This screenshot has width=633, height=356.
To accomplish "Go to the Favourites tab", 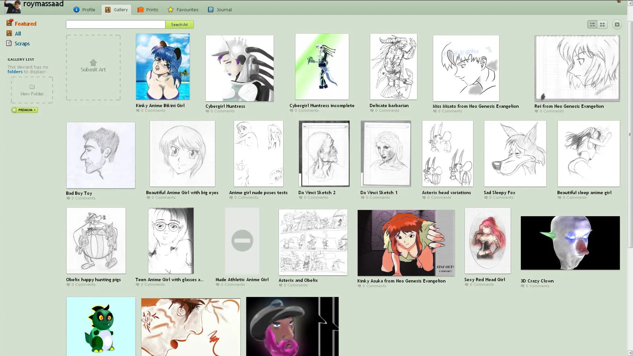I will click(x=183, y=10).
